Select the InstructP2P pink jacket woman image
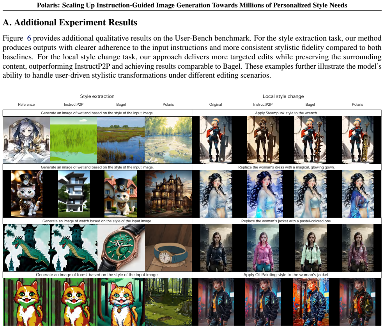Viewport: 384px width, 328px height. 263,248
